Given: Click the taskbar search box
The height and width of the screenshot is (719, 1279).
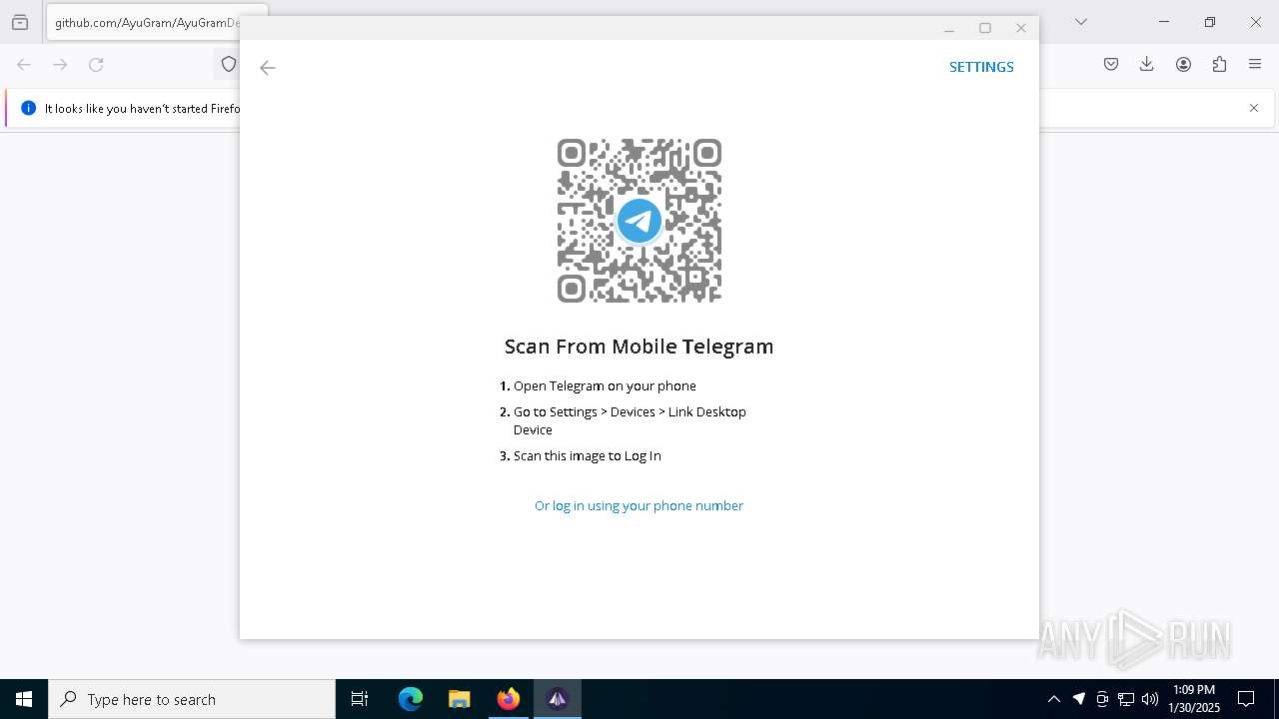Looking at the screenshot, I should [x=192, y=699].
